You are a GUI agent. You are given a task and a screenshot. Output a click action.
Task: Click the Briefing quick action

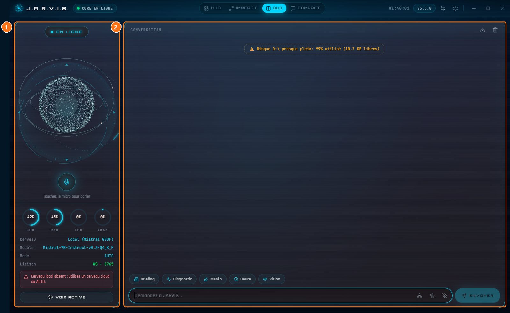point(144,279)
